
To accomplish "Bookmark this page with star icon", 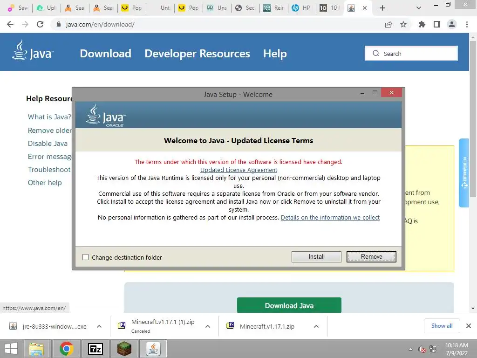I will click(x=403, y=24).
